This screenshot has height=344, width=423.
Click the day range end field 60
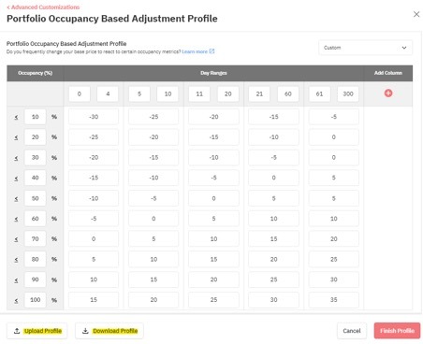tap(288, 93)
